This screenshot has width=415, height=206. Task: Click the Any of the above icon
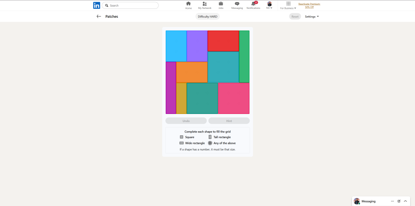point(210,143)
